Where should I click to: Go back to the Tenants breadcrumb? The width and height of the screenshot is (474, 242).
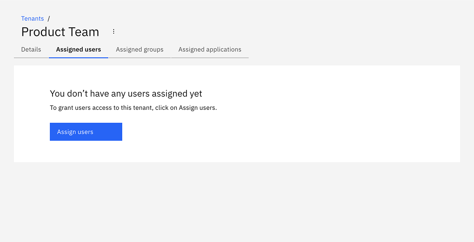[x=32, y=18]
